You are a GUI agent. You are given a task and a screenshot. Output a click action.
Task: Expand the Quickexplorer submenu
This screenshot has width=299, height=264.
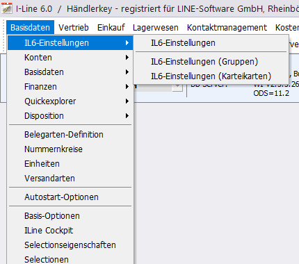(70, 101)
